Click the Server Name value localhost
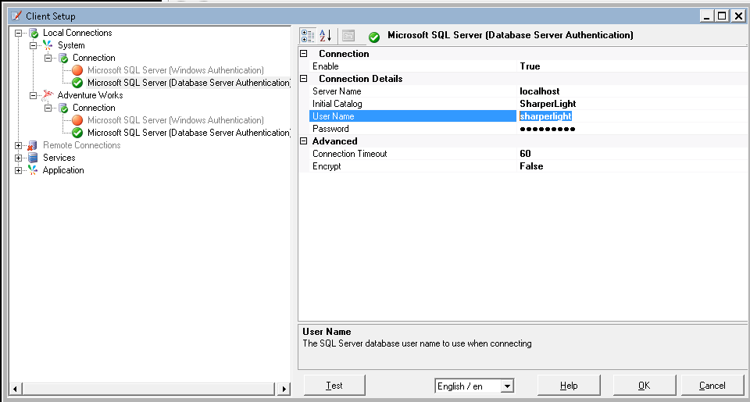The width and height of the screenshot is (750, 402). pos(540,91)
